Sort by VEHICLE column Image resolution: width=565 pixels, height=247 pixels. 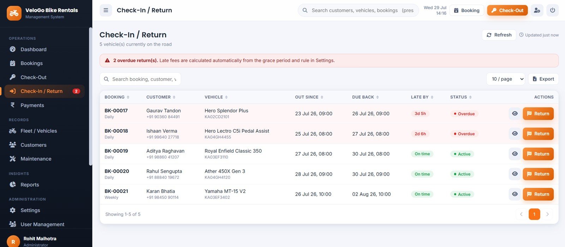216,97
